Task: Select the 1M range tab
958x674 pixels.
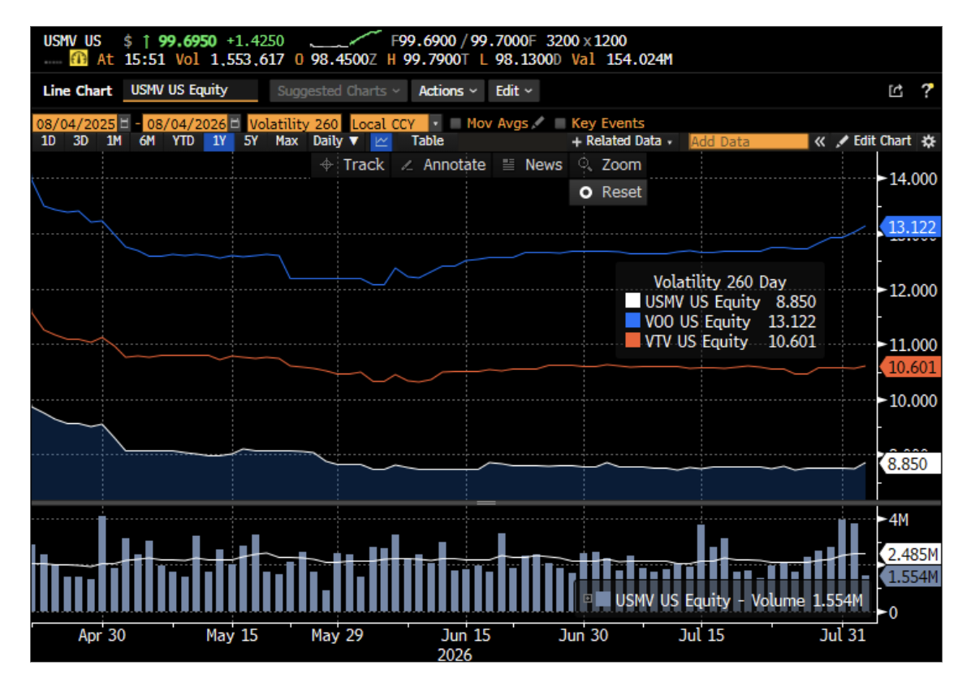Action: (114, 141)
